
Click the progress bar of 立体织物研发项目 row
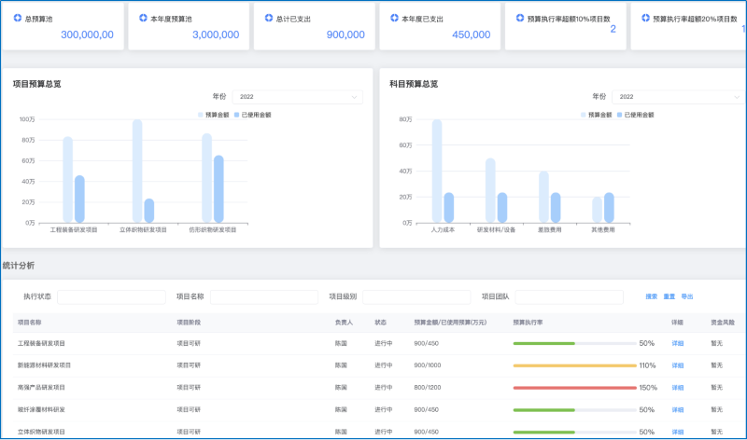[574, 432]
